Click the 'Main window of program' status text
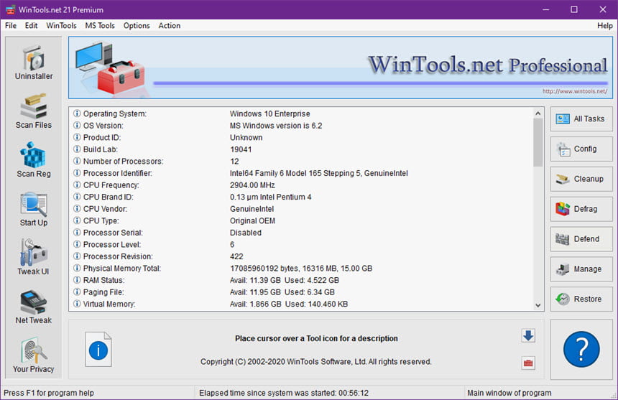This screenshot has height=400, width=618. pos(509,393)
